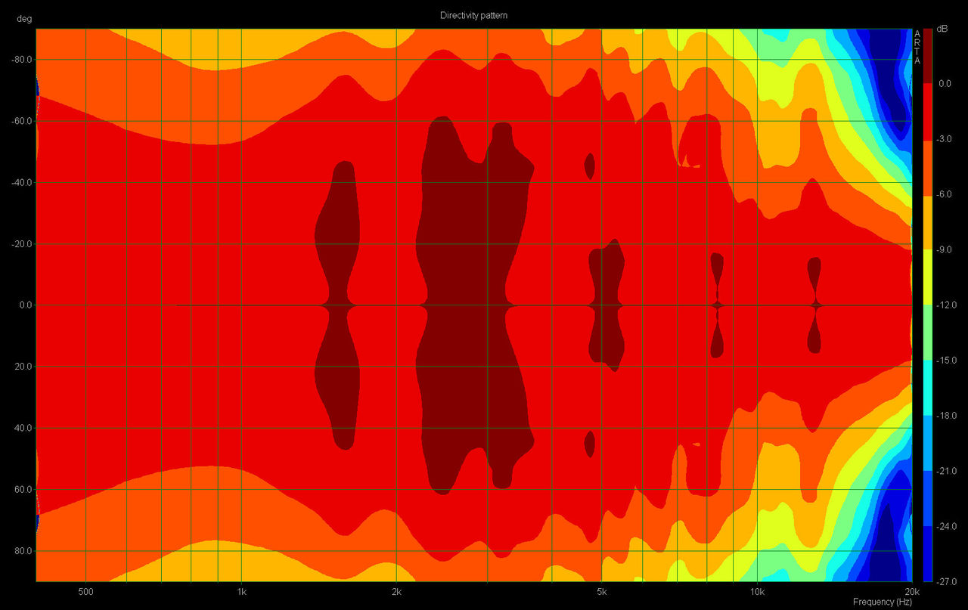The width and height of the screenshot is (968, 610).
Task: Choose the cyan swatch between -15.0 and -18.0 dB
Action: point(928,388)
